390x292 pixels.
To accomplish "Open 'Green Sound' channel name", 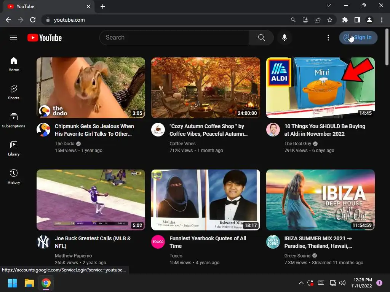I will [x=297, y=256].
